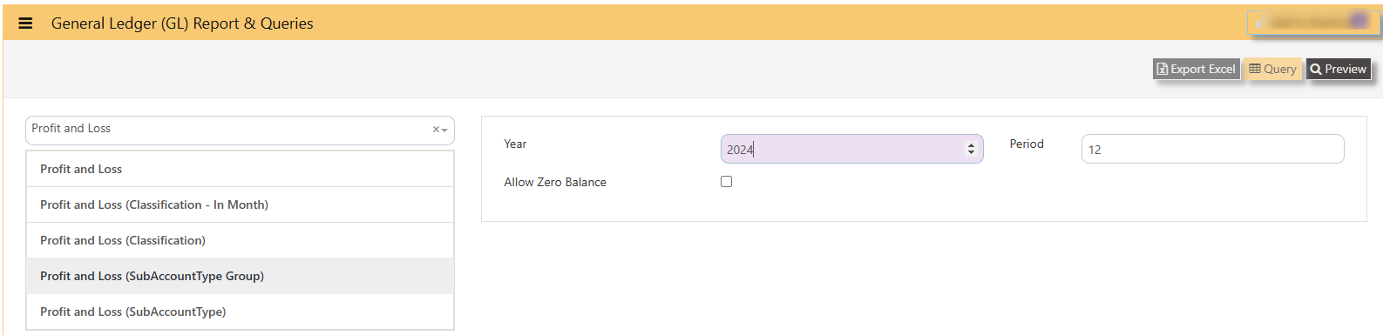Open the blurred user account box

click(x=1312, y=22)
